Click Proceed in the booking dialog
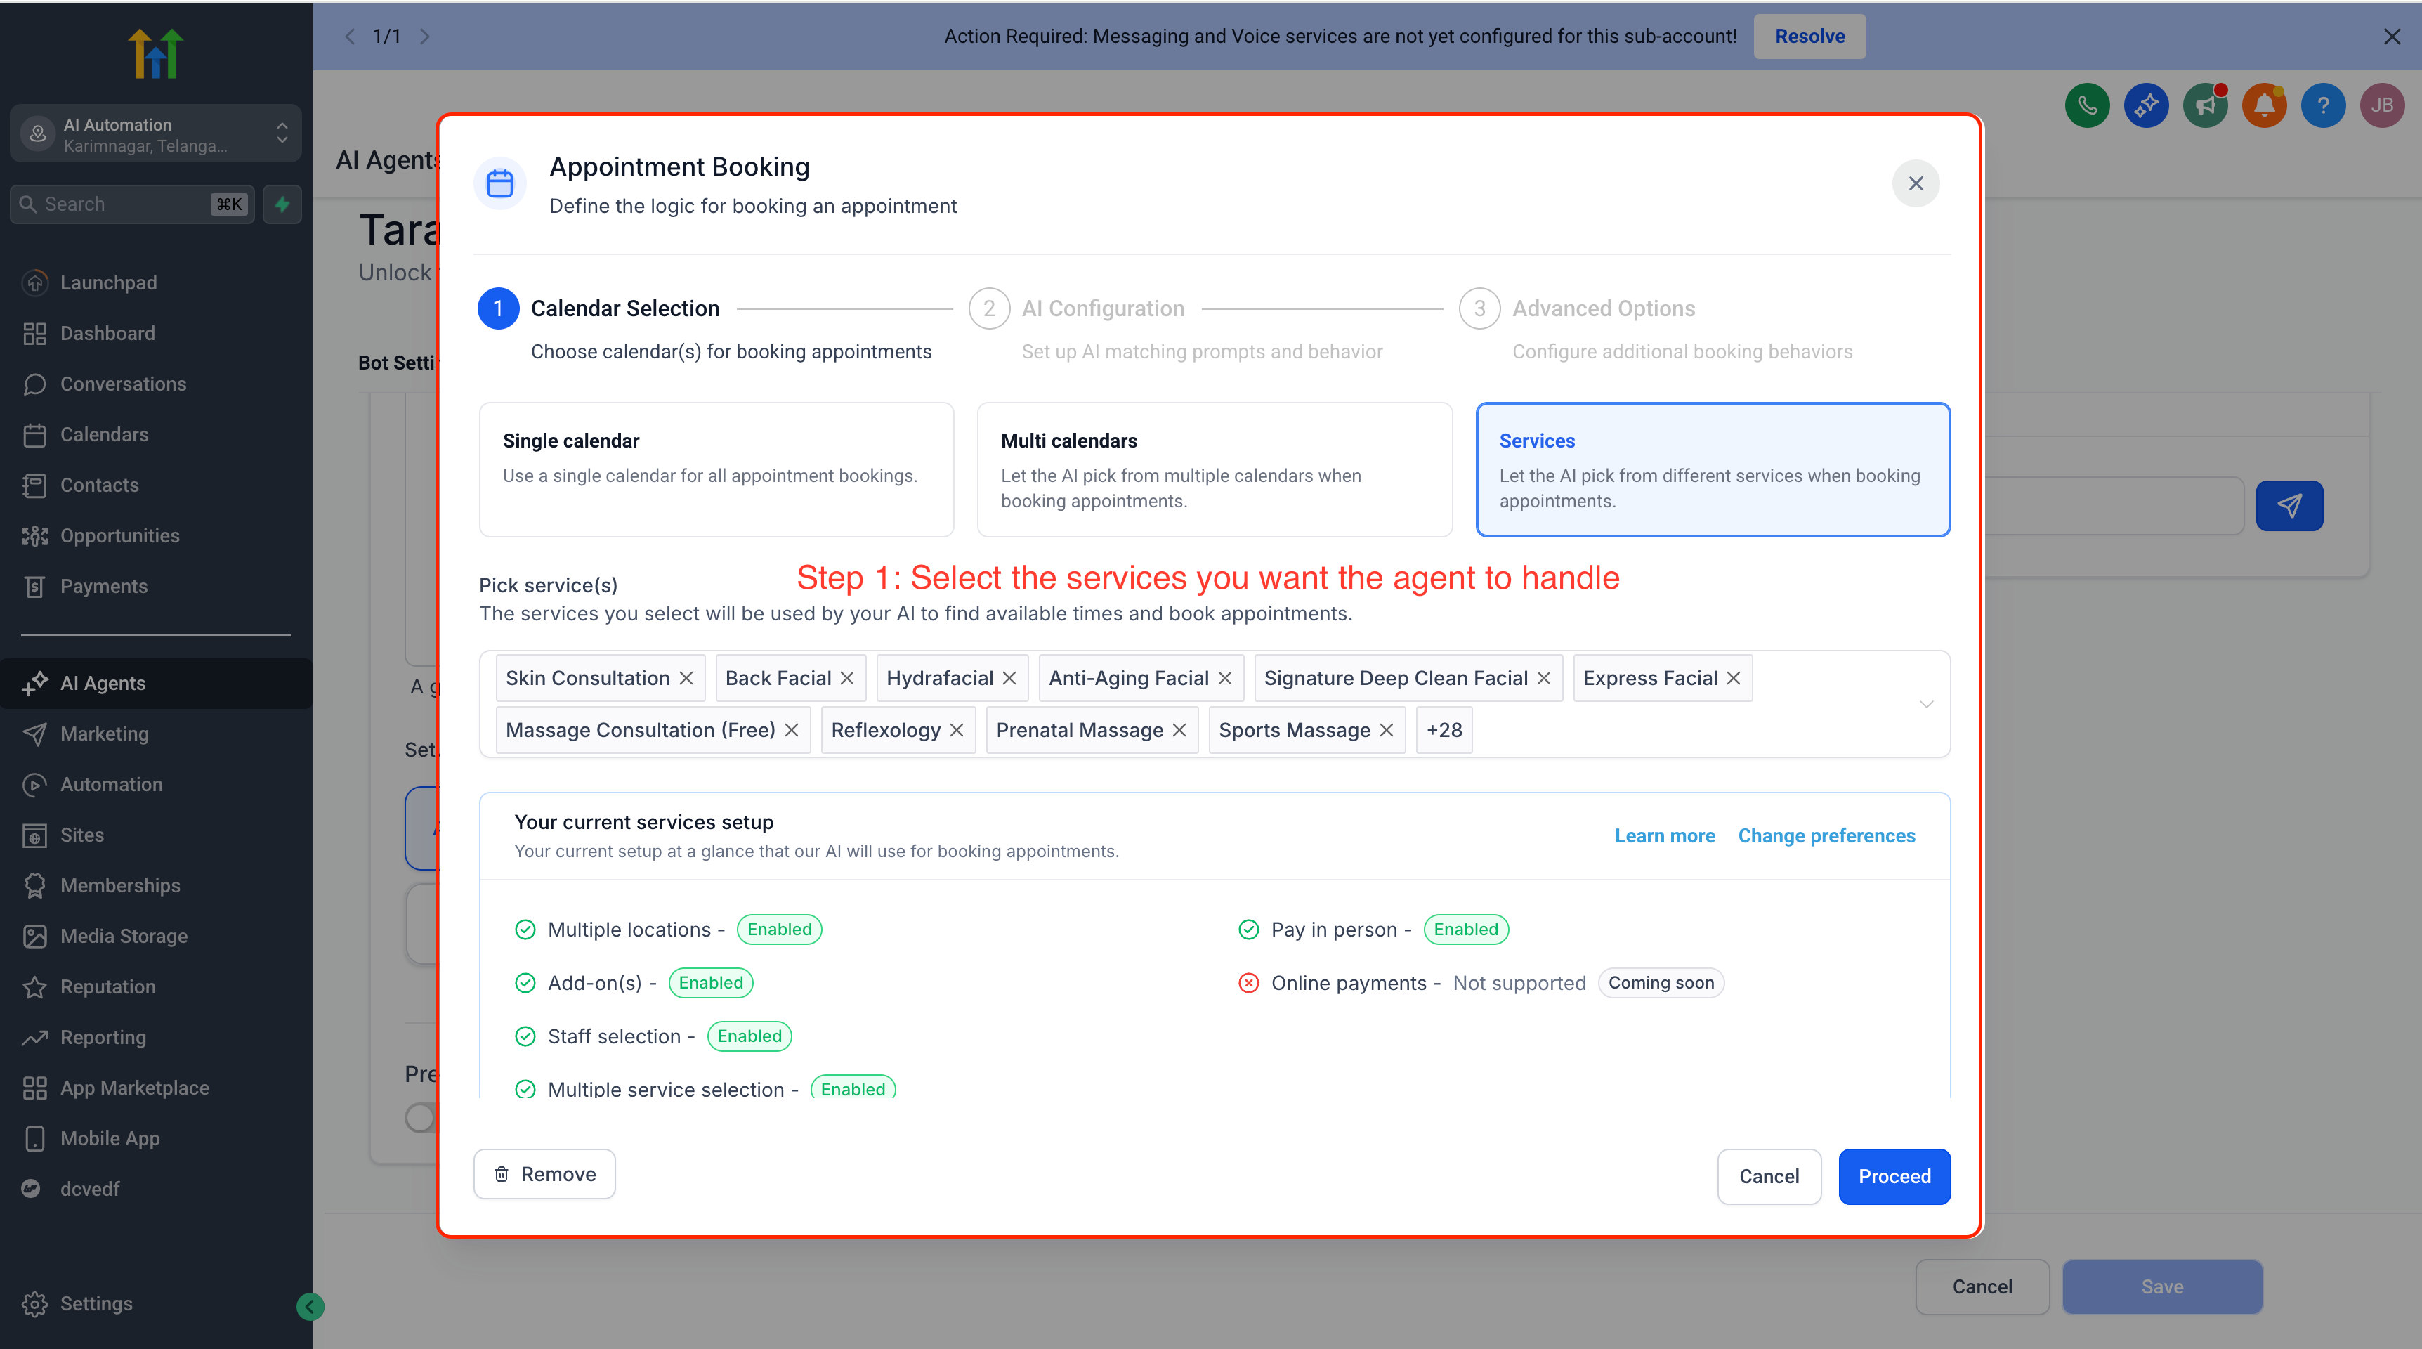This screenshot has height=1349, width=2422. pos(1894,1176)
